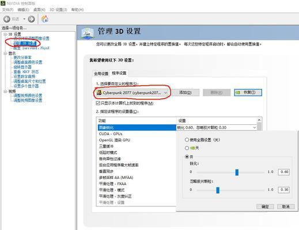Open the home page via house icon

45,19
